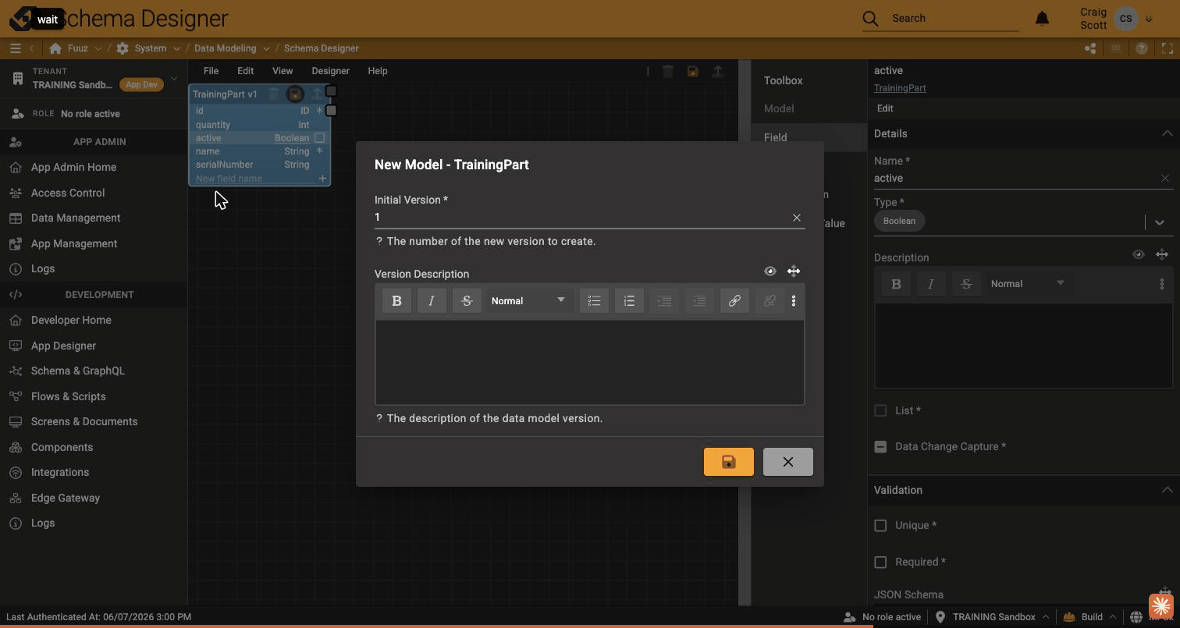Viewport: 1180px width, 628px height.
Task: Open the Normal paragraph style dropdown in dialog
Action: (x=528, y=301)
